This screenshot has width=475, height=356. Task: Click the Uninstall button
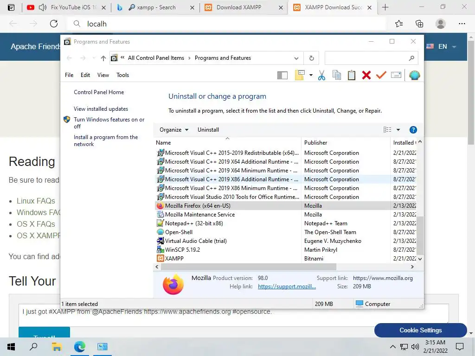click(x=208, y=130)
